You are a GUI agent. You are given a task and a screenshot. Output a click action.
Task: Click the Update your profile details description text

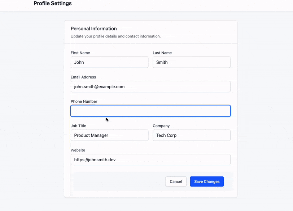pyautogui.click(x=116, y=36)
